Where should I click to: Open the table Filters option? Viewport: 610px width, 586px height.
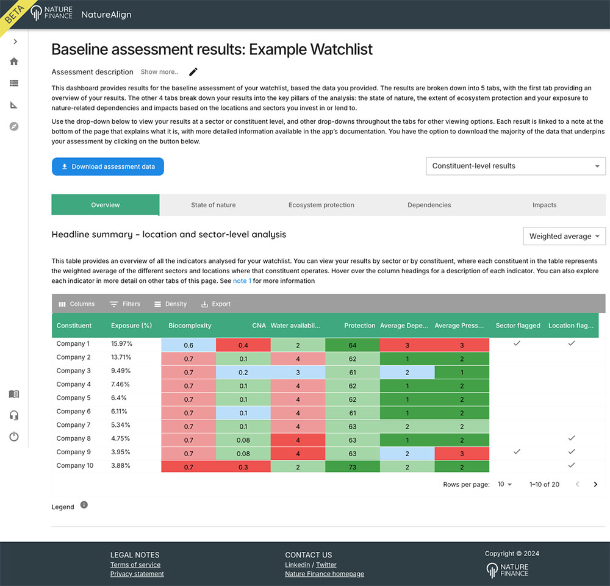point(125,304)
